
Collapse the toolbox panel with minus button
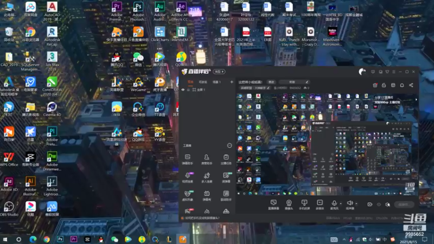coord(229,145)
